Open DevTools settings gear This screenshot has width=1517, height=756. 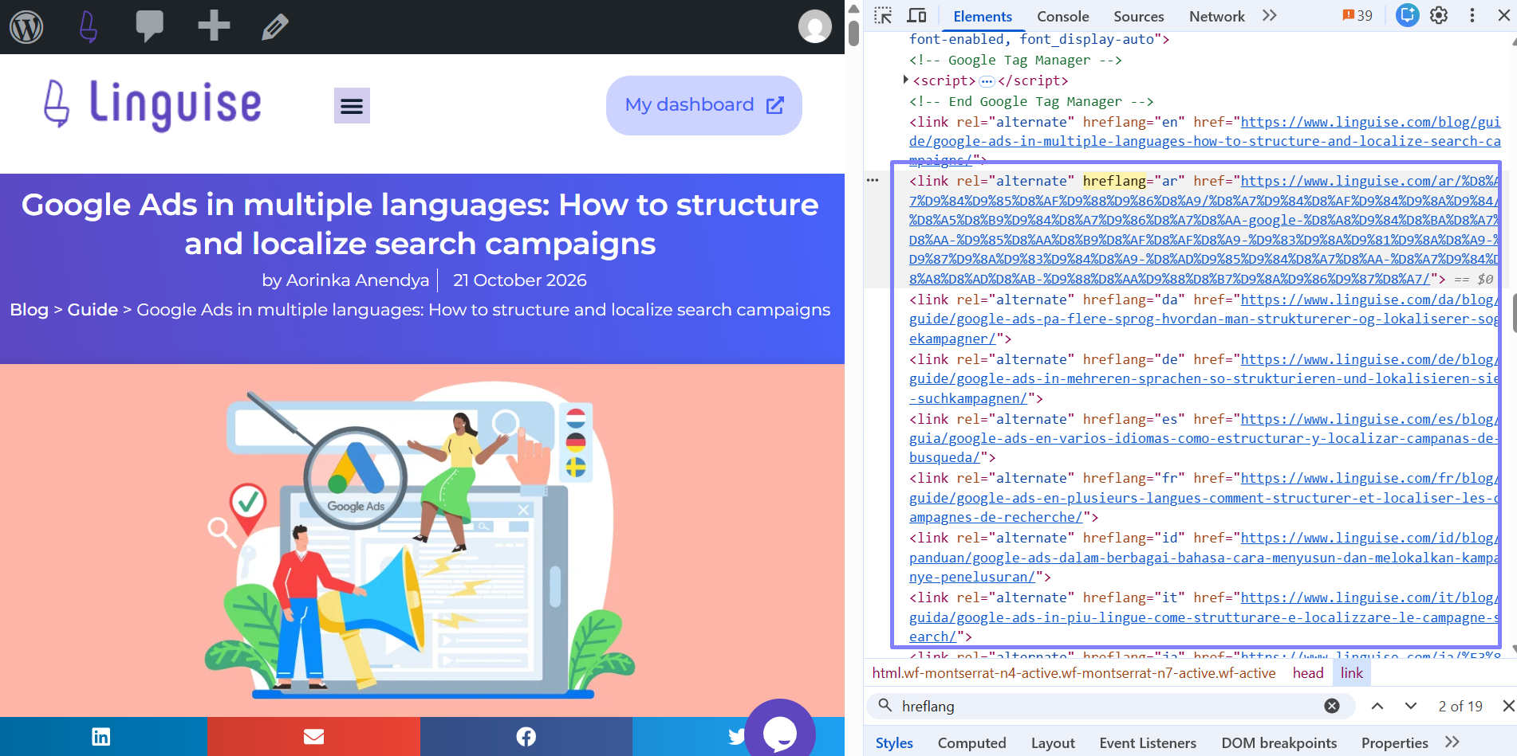[x=1439, y=16]
